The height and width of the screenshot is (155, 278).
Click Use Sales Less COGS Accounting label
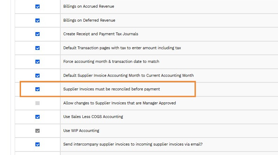coord(93,117)
